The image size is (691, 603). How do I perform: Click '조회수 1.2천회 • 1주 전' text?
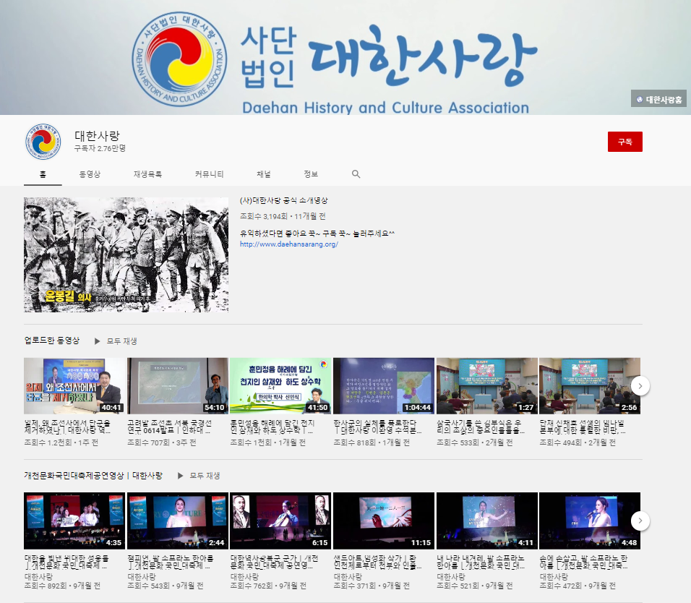point(61,442)
